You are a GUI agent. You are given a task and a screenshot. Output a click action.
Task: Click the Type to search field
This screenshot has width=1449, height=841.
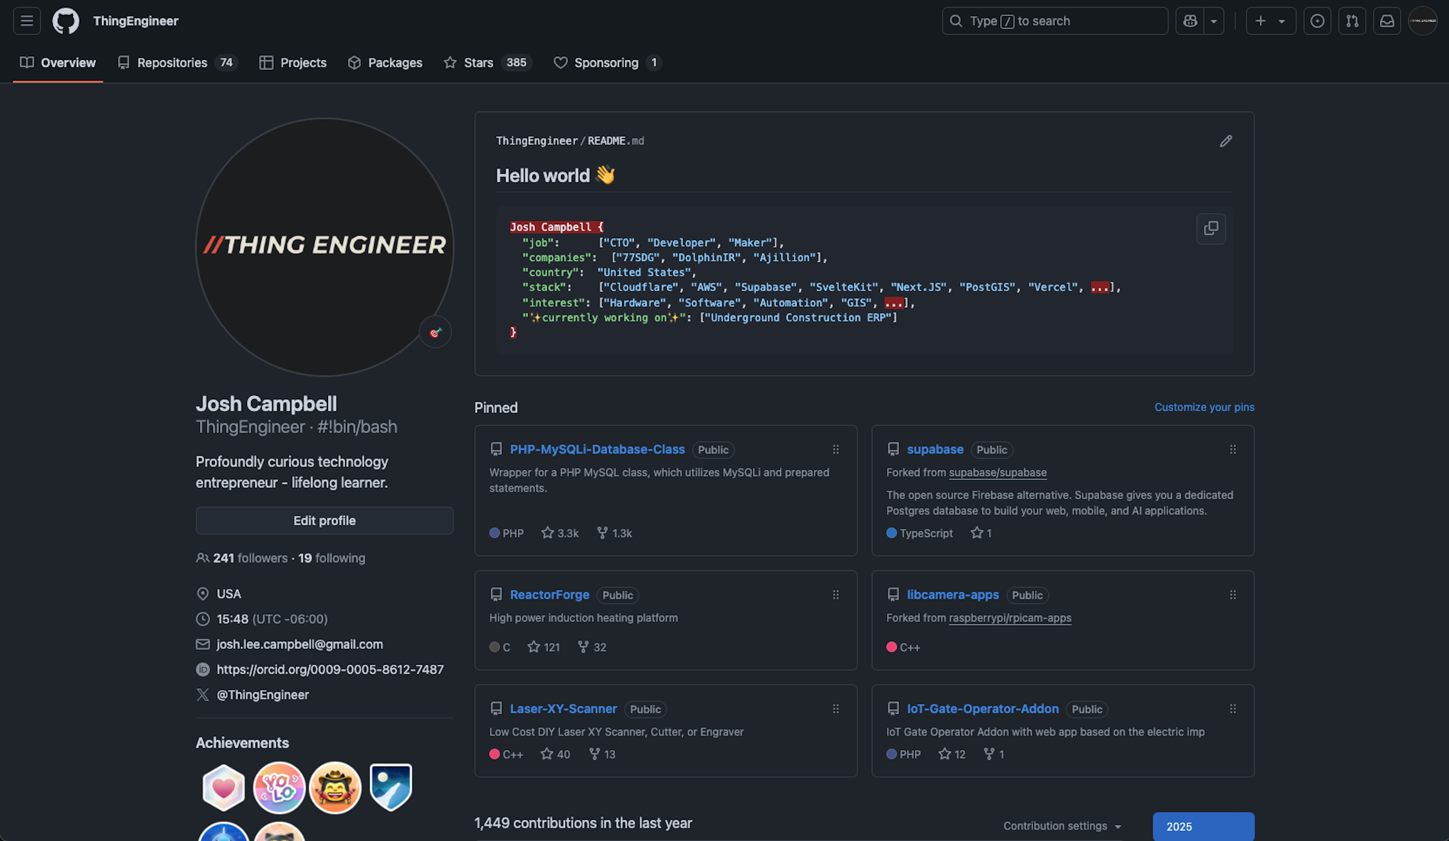(x=1055, y=21)
